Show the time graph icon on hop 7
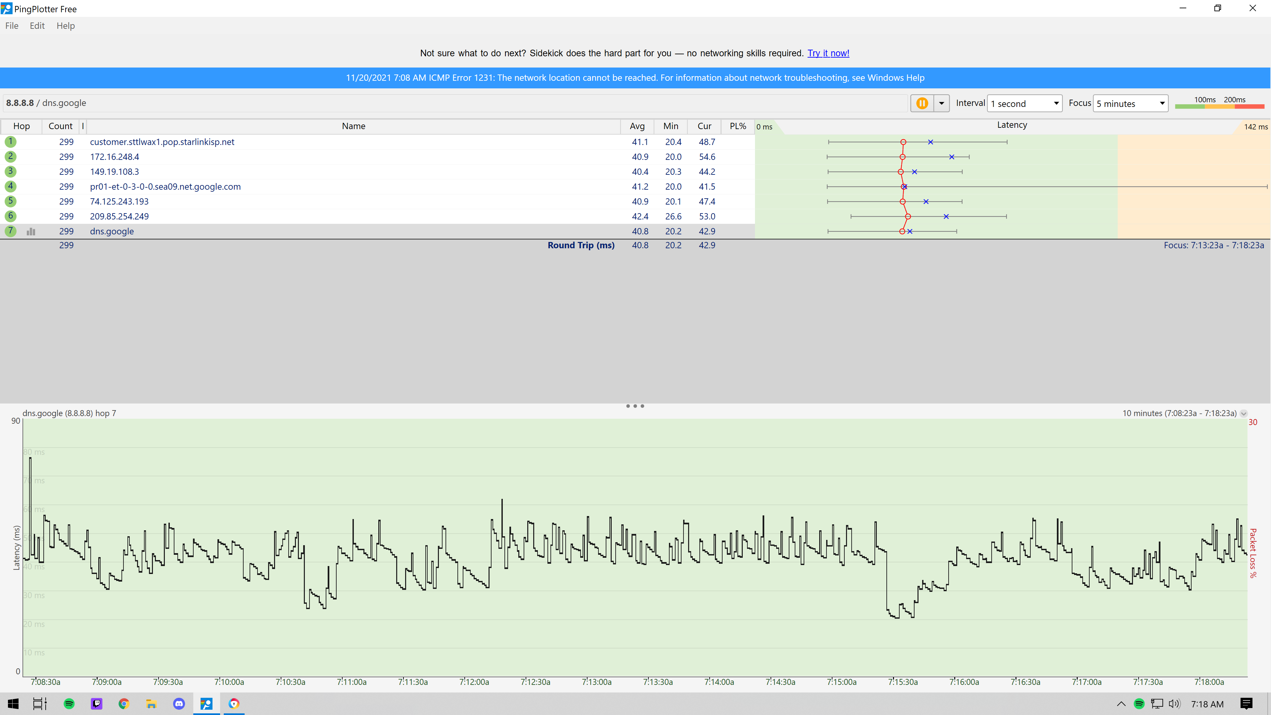Screen dimensions: 1271x715 (30, 231)
